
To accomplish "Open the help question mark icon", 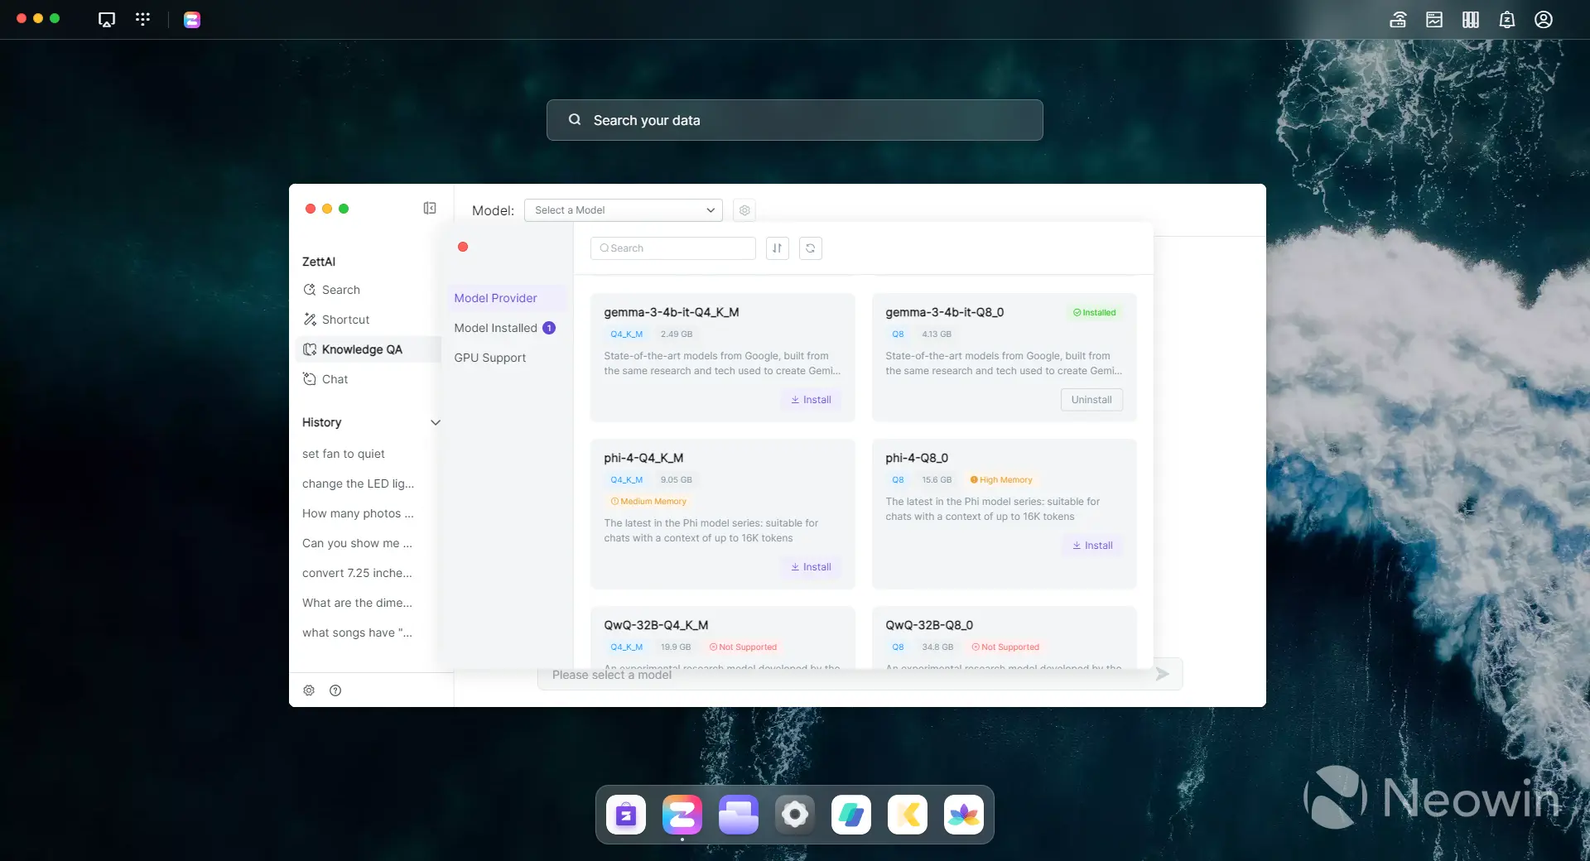I will pos(335,690).
